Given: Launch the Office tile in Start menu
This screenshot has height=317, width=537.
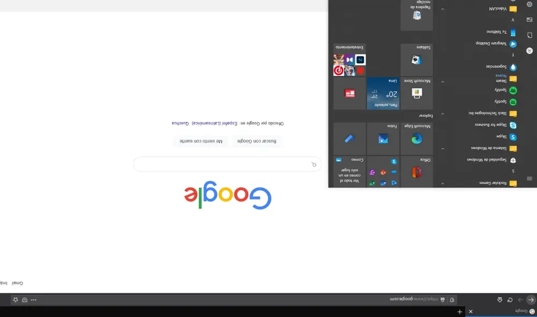Looking at the screenshot, I should 417,172.
